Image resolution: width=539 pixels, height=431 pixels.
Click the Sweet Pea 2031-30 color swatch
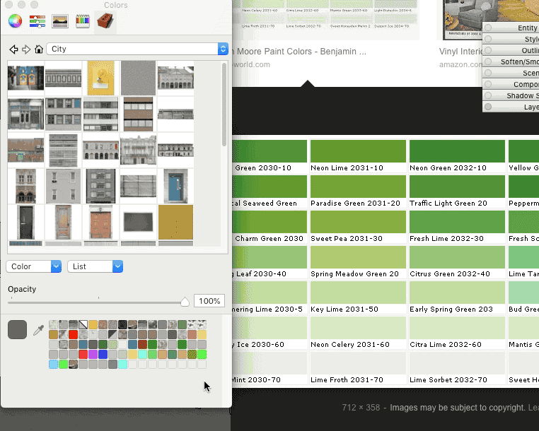[x=358, y=222]
